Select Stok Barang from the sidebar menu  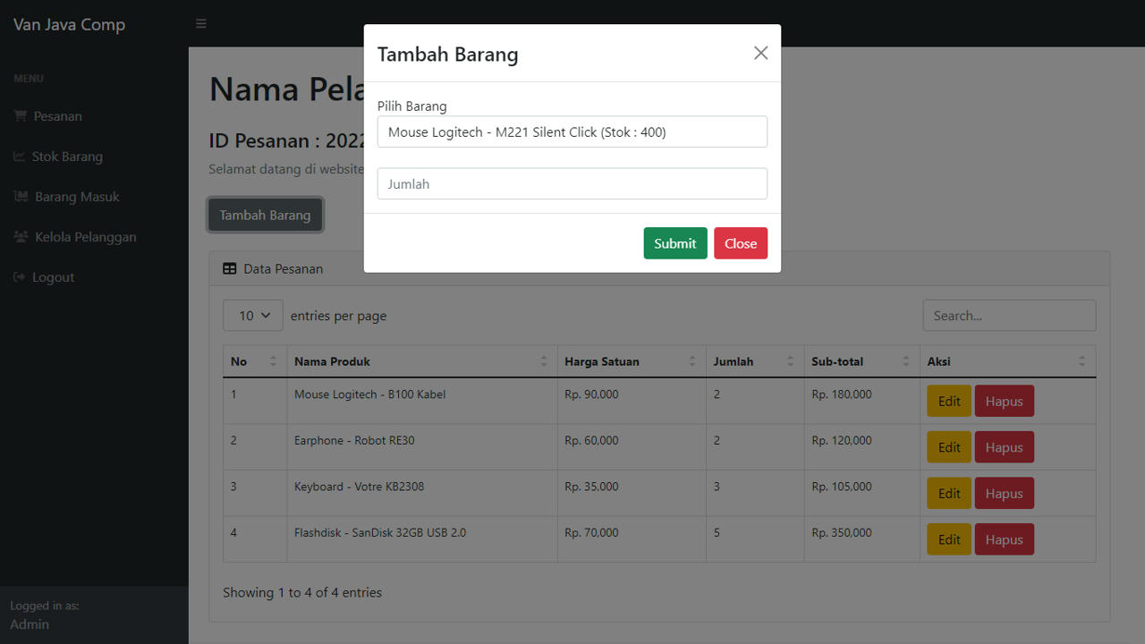click(x=67, y=156)
